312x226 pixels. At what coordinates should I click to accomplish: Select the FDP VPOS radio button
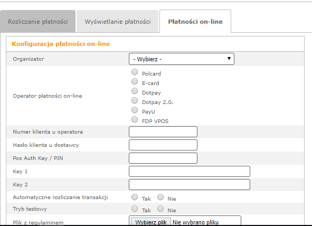click(x=135, y=119)
